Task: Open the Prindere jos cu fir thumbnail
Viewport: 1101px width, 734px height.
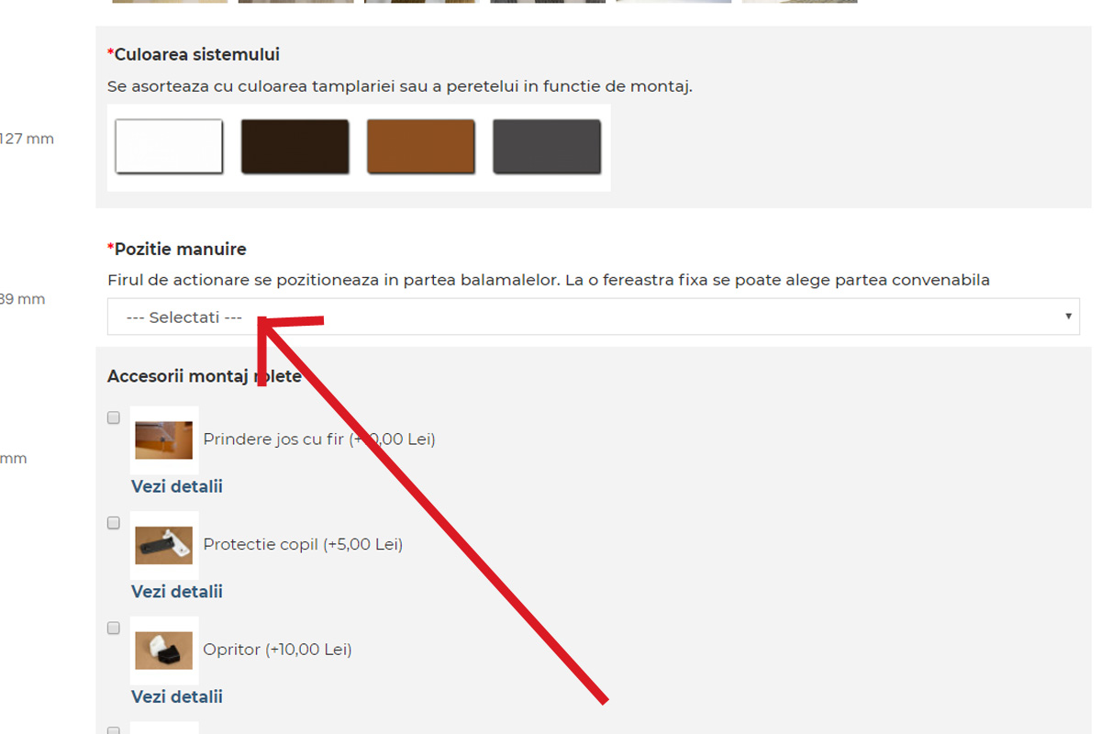Action: click(164, 439)
